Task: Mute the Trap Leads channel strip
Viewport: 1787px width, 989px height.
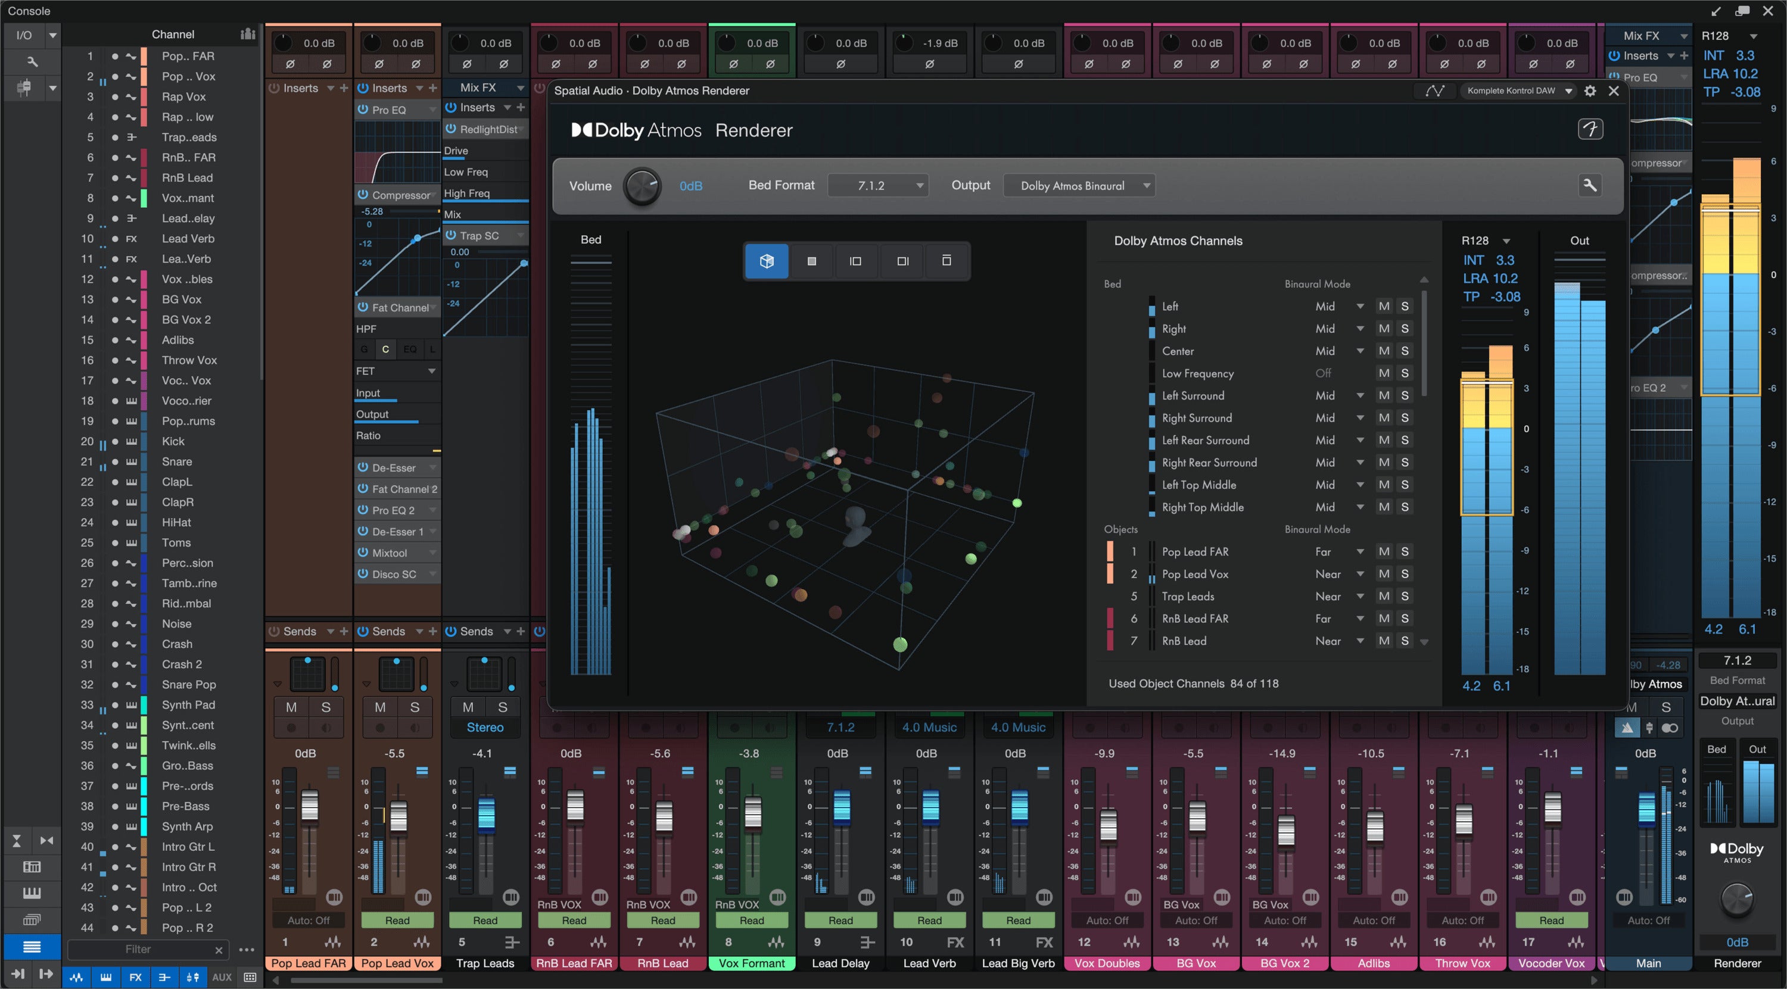Action: coord(468,707)
